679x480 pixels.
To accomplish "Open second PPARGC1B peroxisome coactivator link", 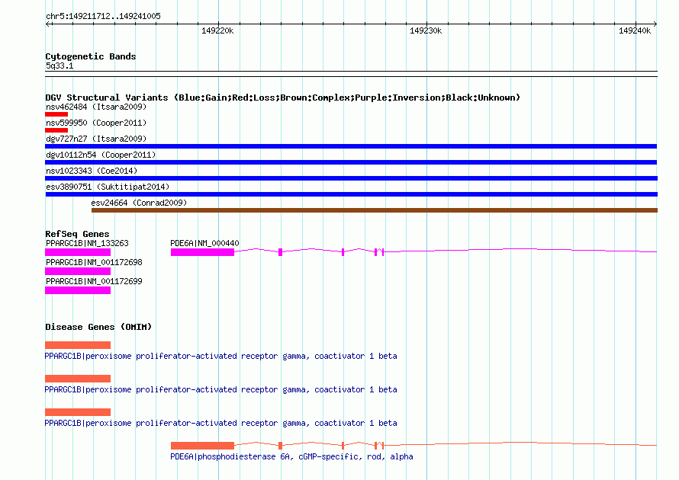I will coord(220,389).
